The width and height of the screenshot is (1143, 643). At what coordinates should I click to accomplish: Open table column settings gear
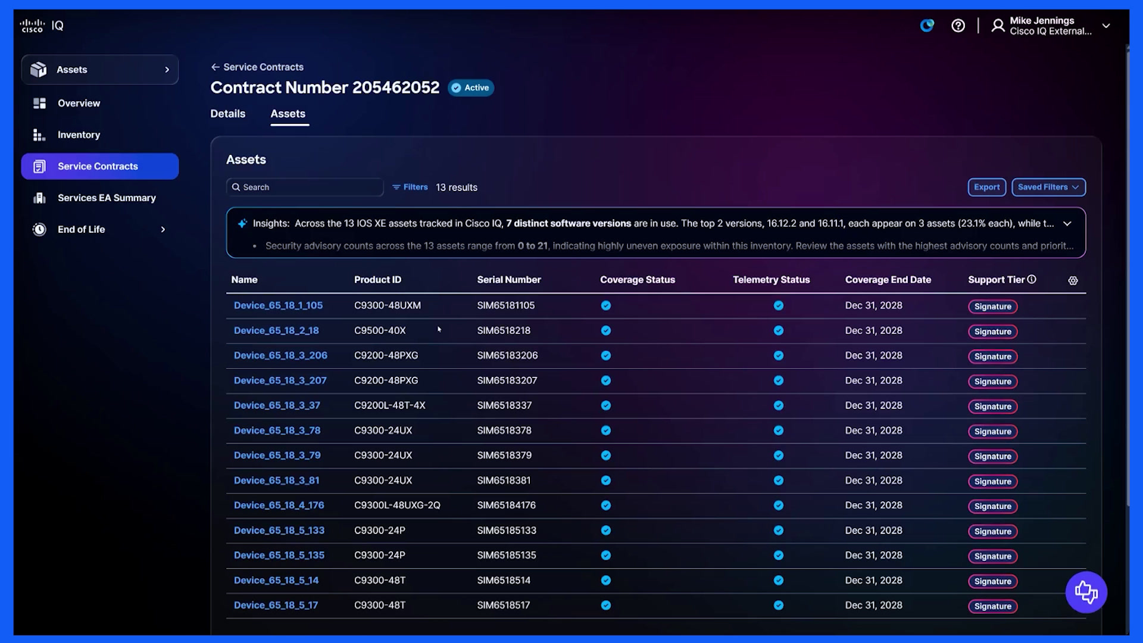pos(1073,280)
